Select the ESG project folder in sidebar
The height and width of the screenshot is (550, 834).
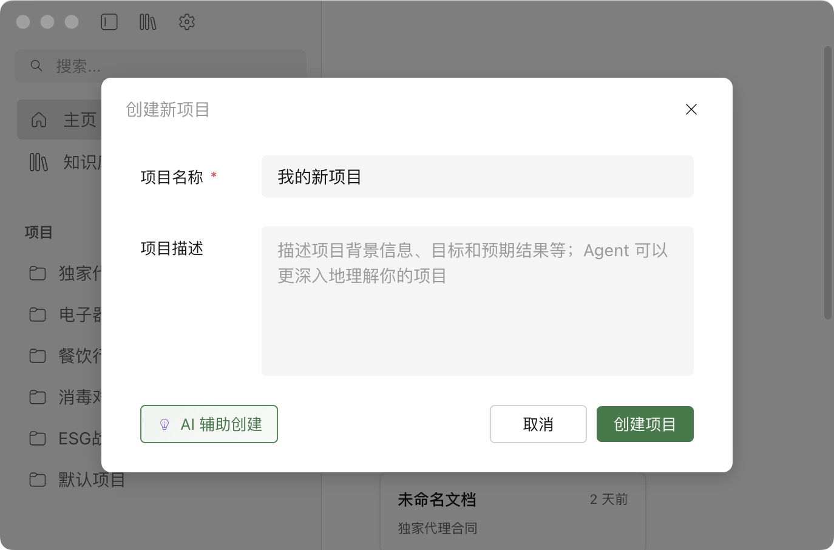click(67, 438)
